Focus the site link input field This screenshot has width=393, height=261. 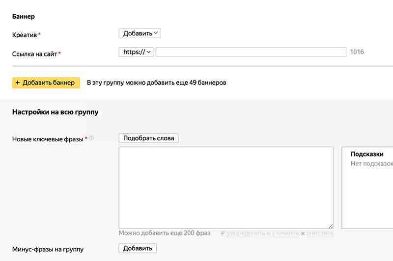click(251, 52)
